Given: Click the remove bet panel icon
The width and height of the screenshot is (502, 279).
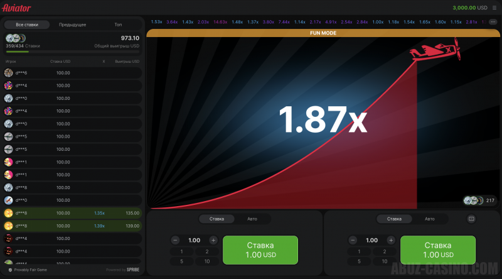Looking at the screenshot, I should coord(472,219).
